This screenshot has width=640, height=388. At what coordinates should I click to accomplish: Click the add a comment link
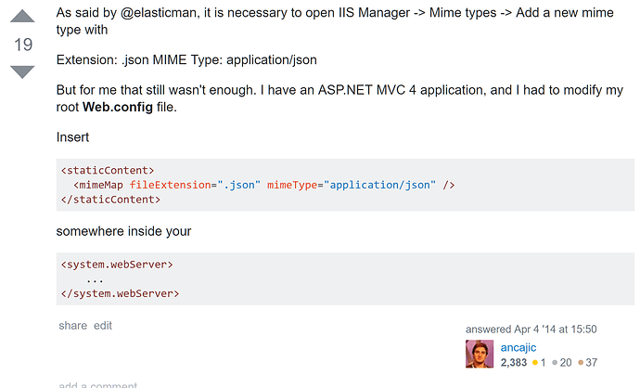coord(97,384)
